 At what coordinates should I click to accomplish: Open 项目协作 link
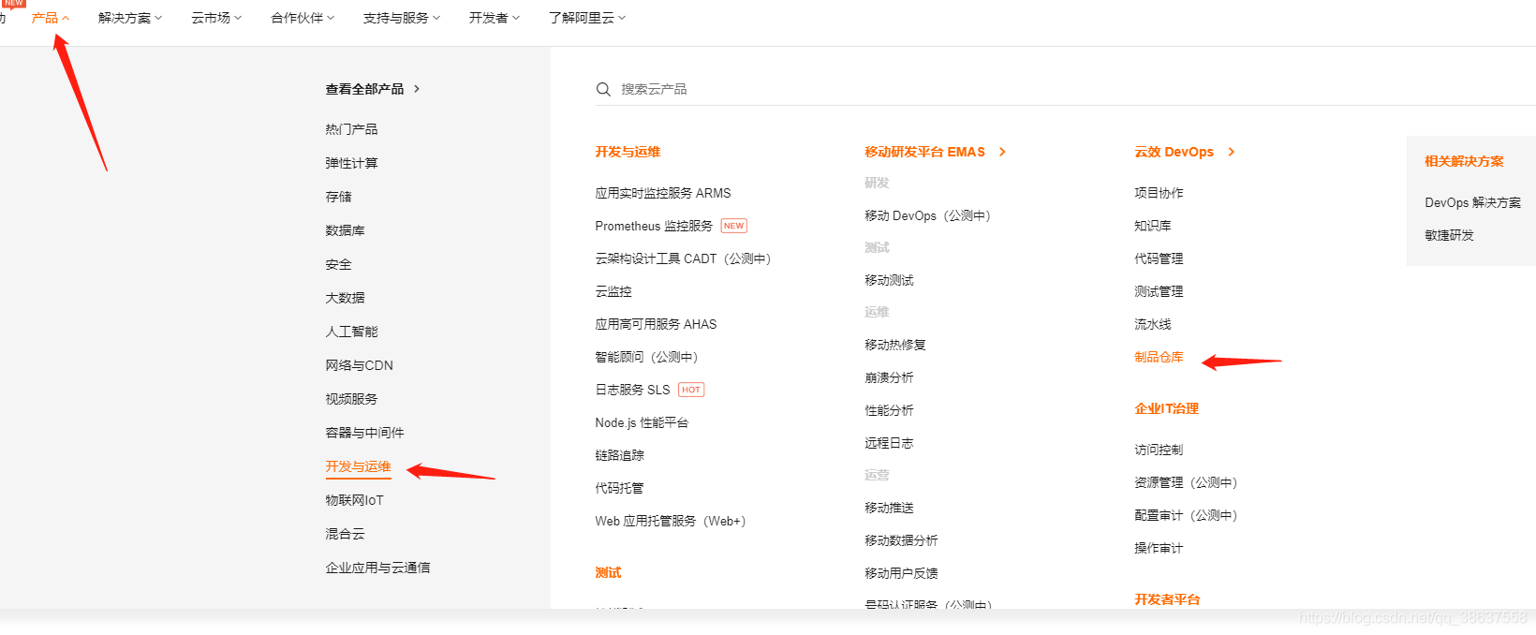pyautogui.click(x=1159, y=193)
